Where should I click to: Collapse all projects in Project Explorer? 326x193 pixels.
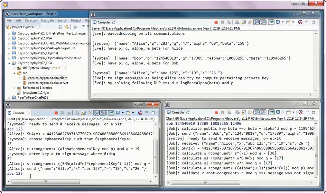[x=61, y=27]
